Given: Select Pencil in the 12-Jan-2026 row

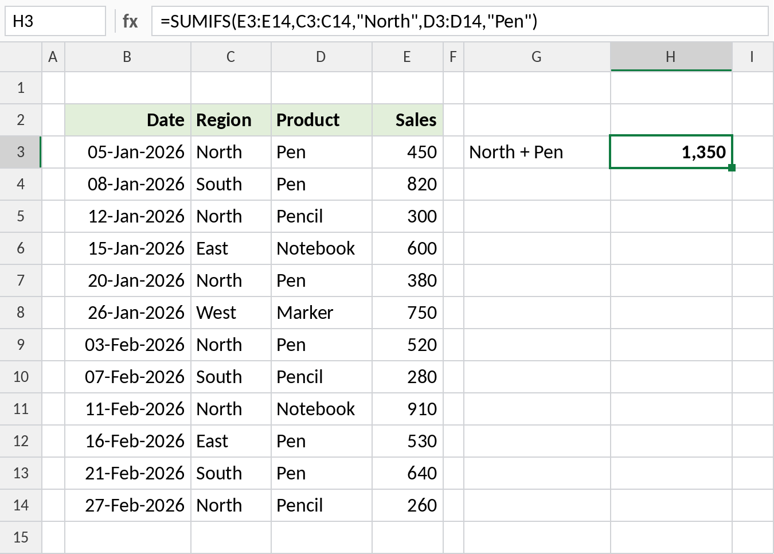Looking at the screenshot, I should tap(322, 216).
